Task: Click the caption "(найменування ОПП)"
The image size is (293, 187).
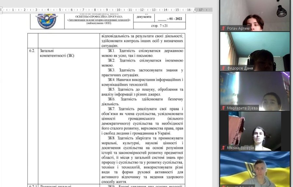Action: pos(99,23)
